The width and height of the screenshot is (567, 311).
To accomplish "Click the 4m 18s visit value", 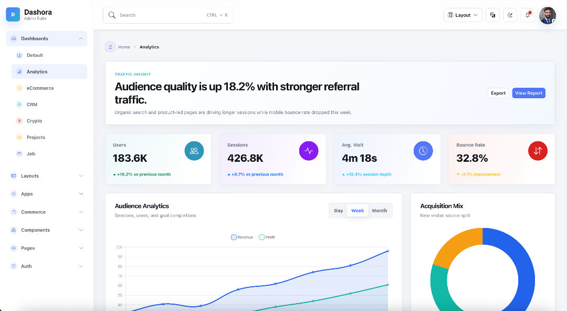I will pos(360,158).
